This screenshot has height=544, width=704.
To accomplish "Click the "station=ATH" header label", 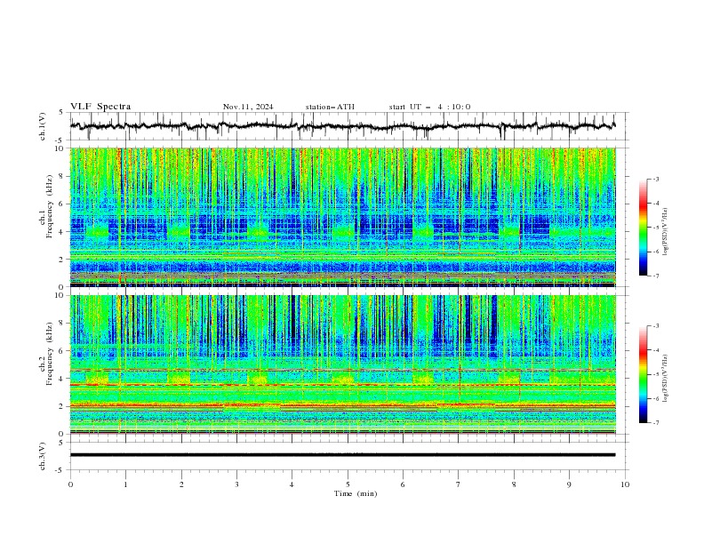I will [330, 107].
